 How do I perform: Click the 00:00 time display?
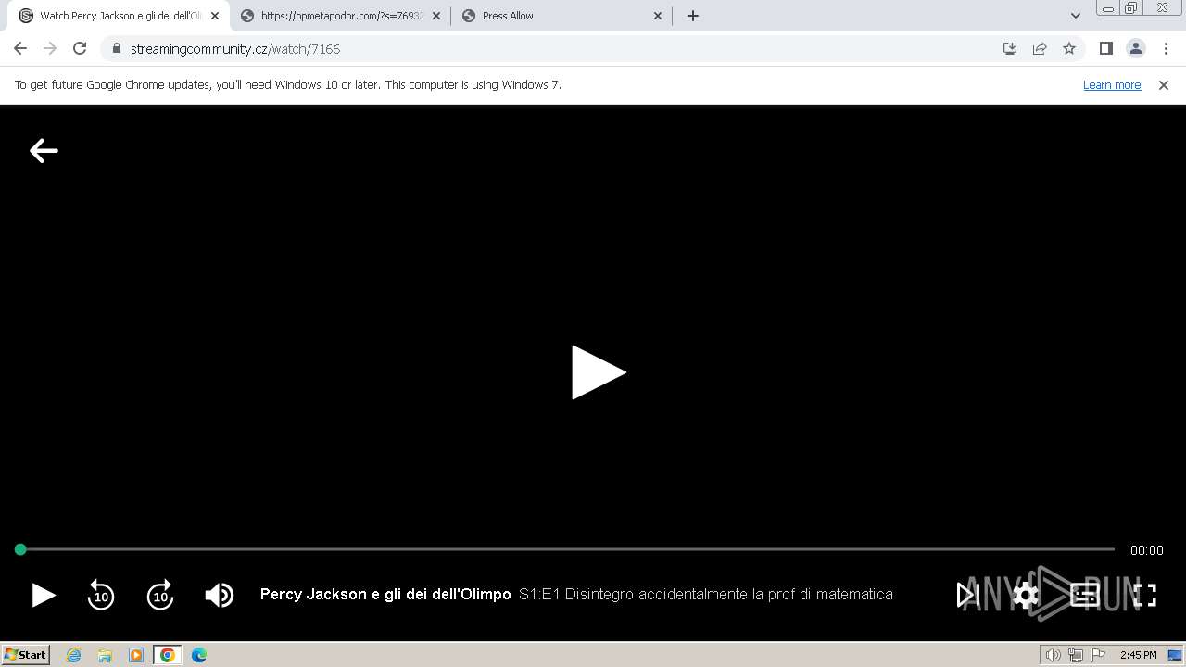click(x=1146, y=550)
